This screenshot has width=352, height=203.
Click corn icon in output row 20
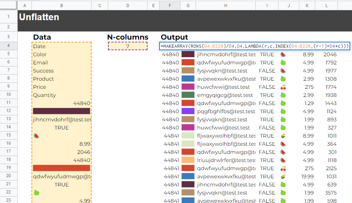(x=283, y=176)
